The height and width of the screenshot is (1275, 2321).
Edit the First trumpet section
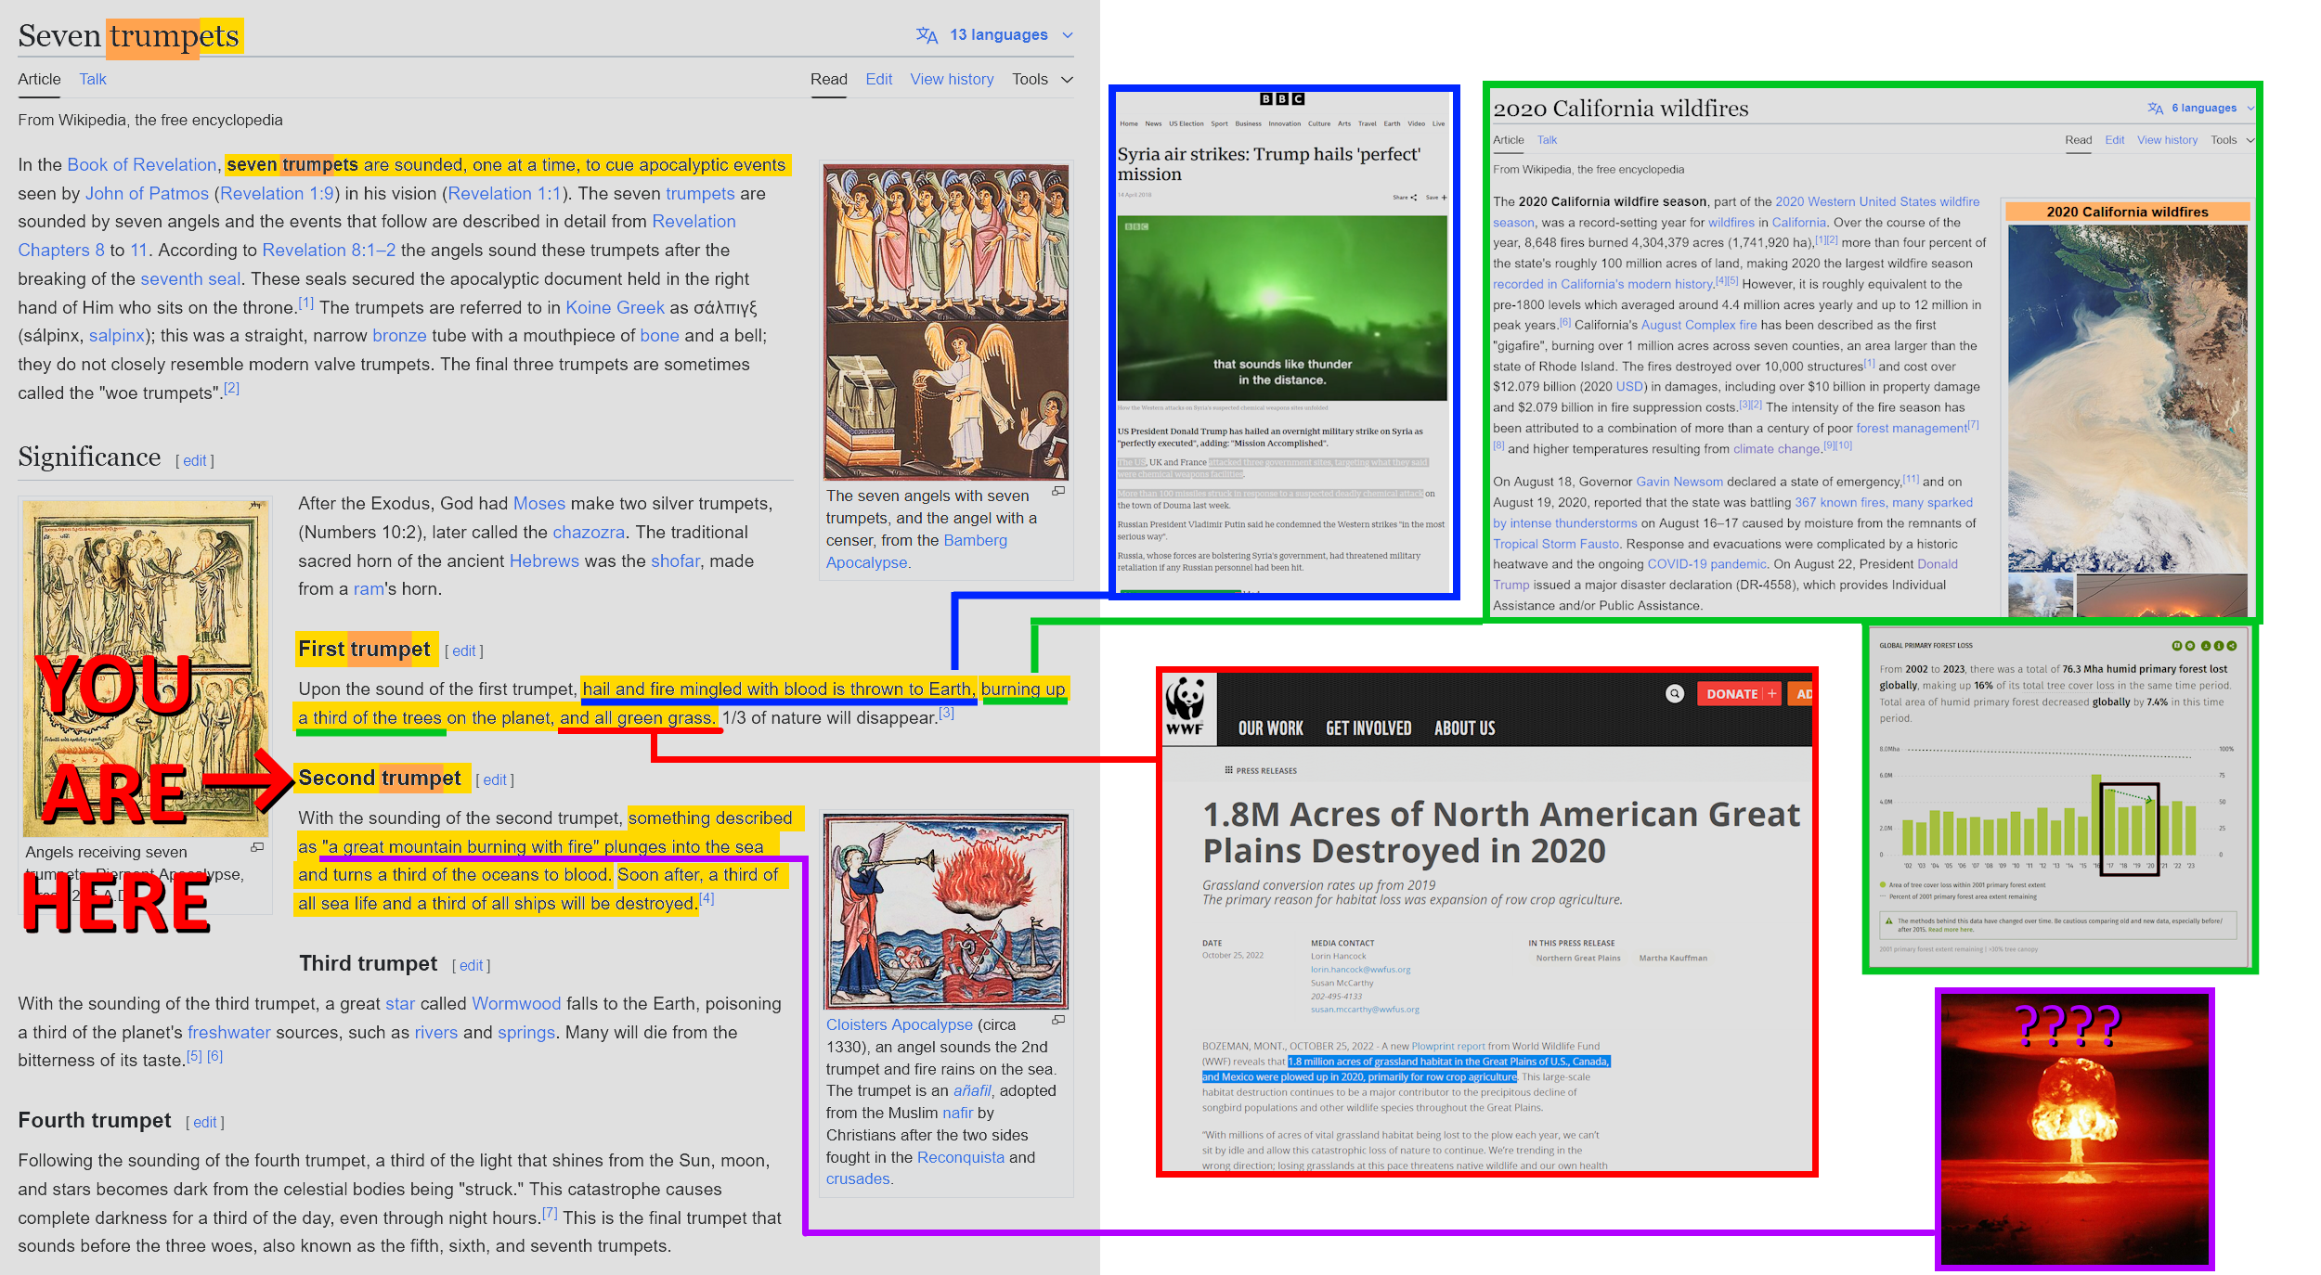464,651
